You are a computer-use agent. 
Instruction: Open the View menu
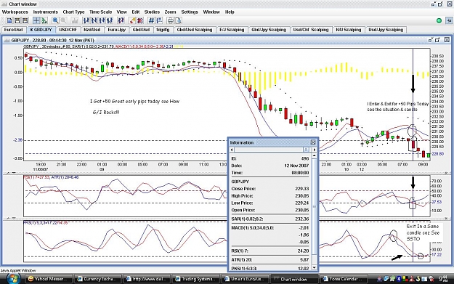121,12
